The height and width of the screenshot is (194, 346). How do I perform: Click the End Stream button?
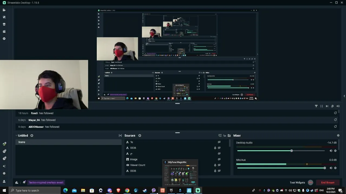tap(328, 182)
